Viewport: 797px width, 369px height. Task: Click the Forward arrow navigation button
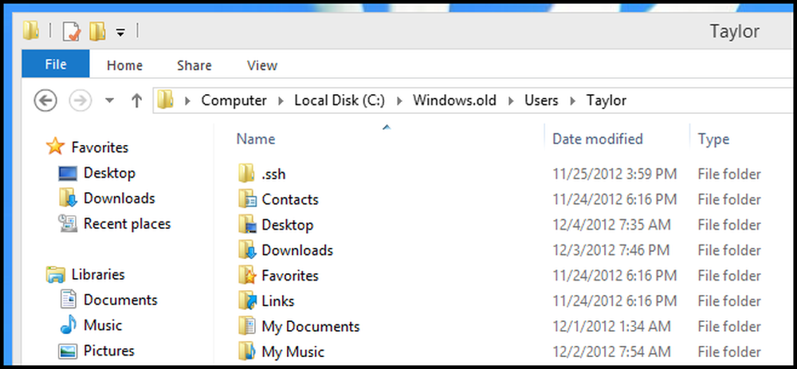pos(80,100)
